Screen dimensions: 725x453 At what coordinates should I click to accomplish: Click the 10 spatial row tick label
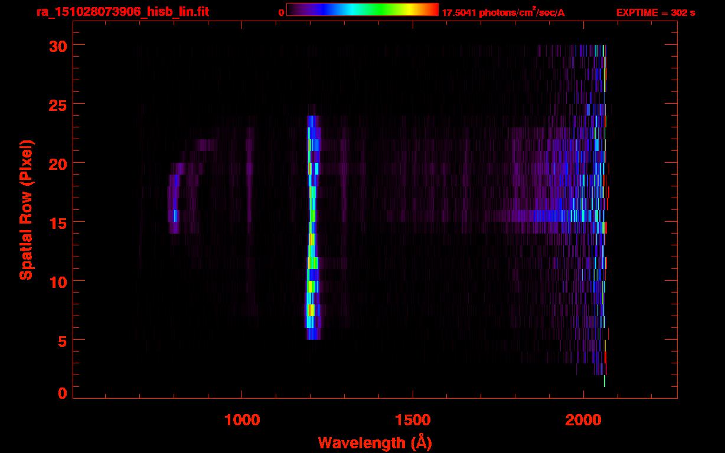[57, 281]
